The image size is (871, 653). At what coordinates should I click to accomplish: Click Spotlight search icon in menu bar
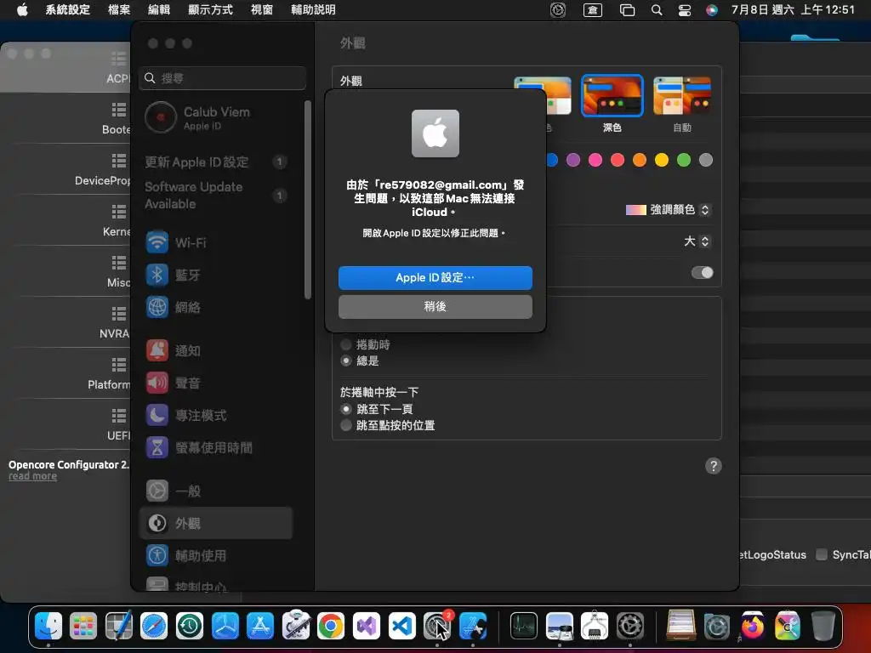pyautogui.click(x=657, y=10)
